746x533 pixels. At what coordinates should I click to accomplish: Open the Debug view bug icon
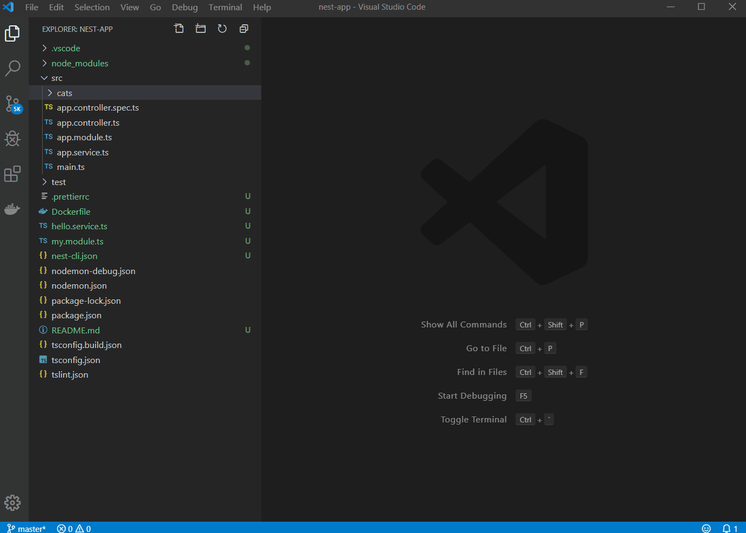point(12,139)
